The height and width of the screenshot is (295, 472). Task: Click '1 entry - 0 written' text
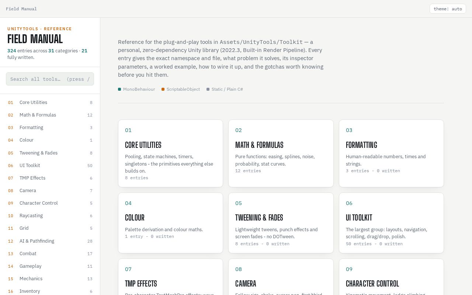(x=149, y=236)
